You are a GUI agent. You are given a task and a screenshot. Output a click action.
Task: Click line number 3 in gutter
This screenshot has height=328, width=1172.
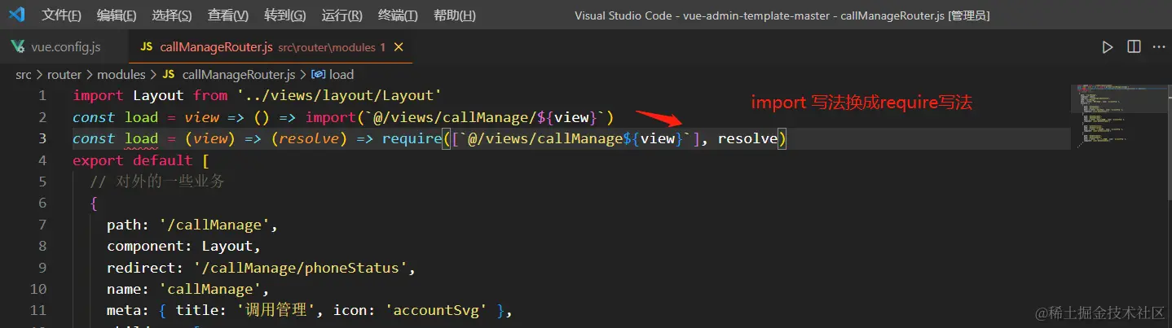(x=42, y=138)
